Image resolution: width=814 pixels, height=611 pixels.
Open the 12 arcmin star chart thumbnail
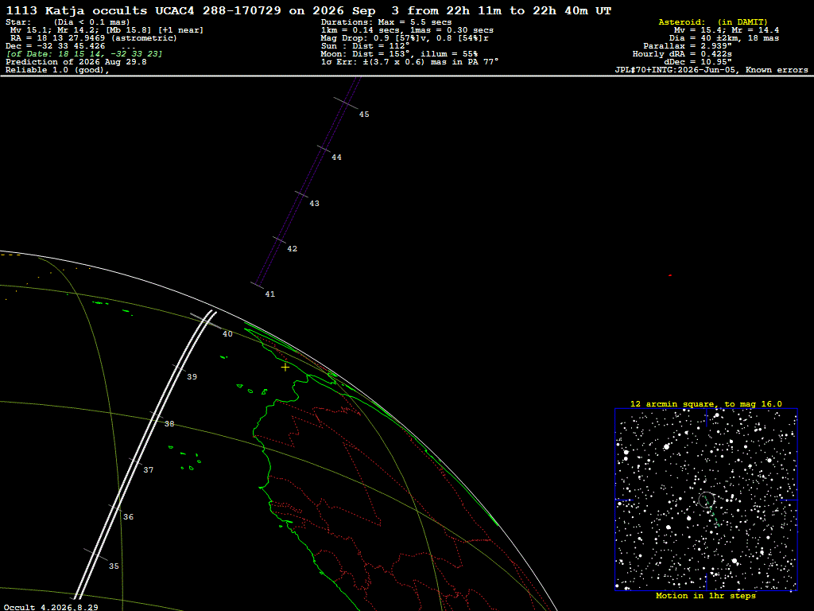[706, 500]
